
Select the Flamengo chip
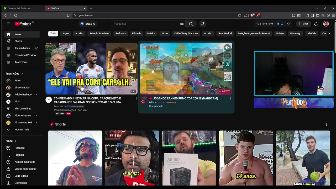[296, 33]
